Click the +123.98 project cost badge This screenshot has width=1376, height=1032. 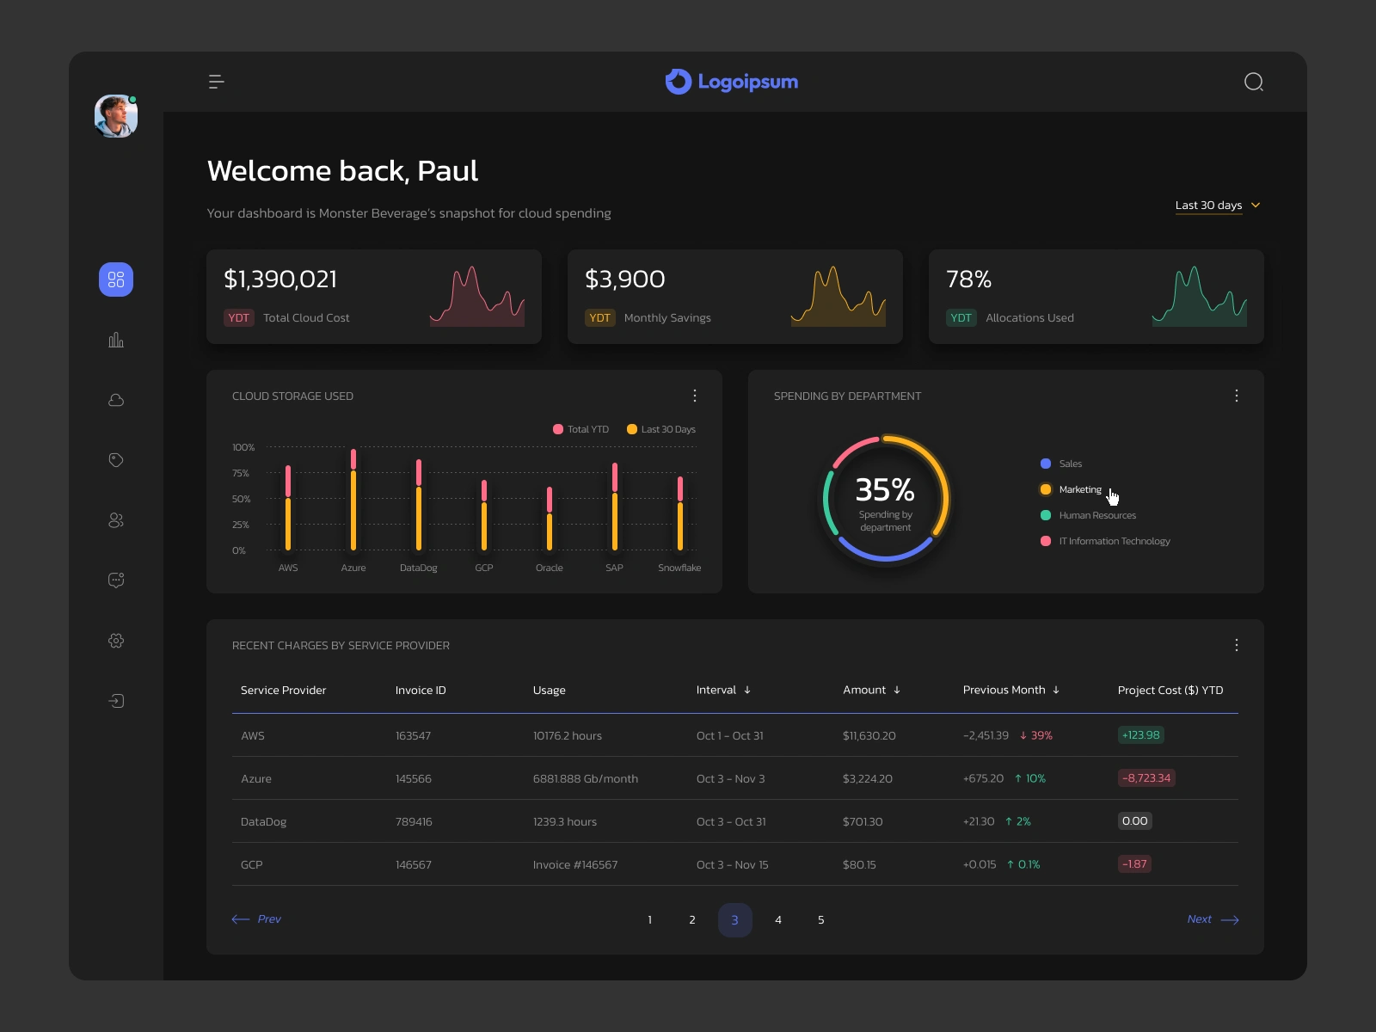pyautogui.click(x=1141, y=735)
